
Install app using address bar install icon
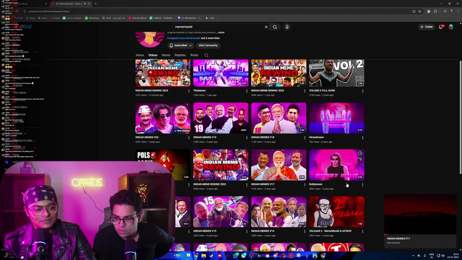pyautogui.click(x=414, y=11)
